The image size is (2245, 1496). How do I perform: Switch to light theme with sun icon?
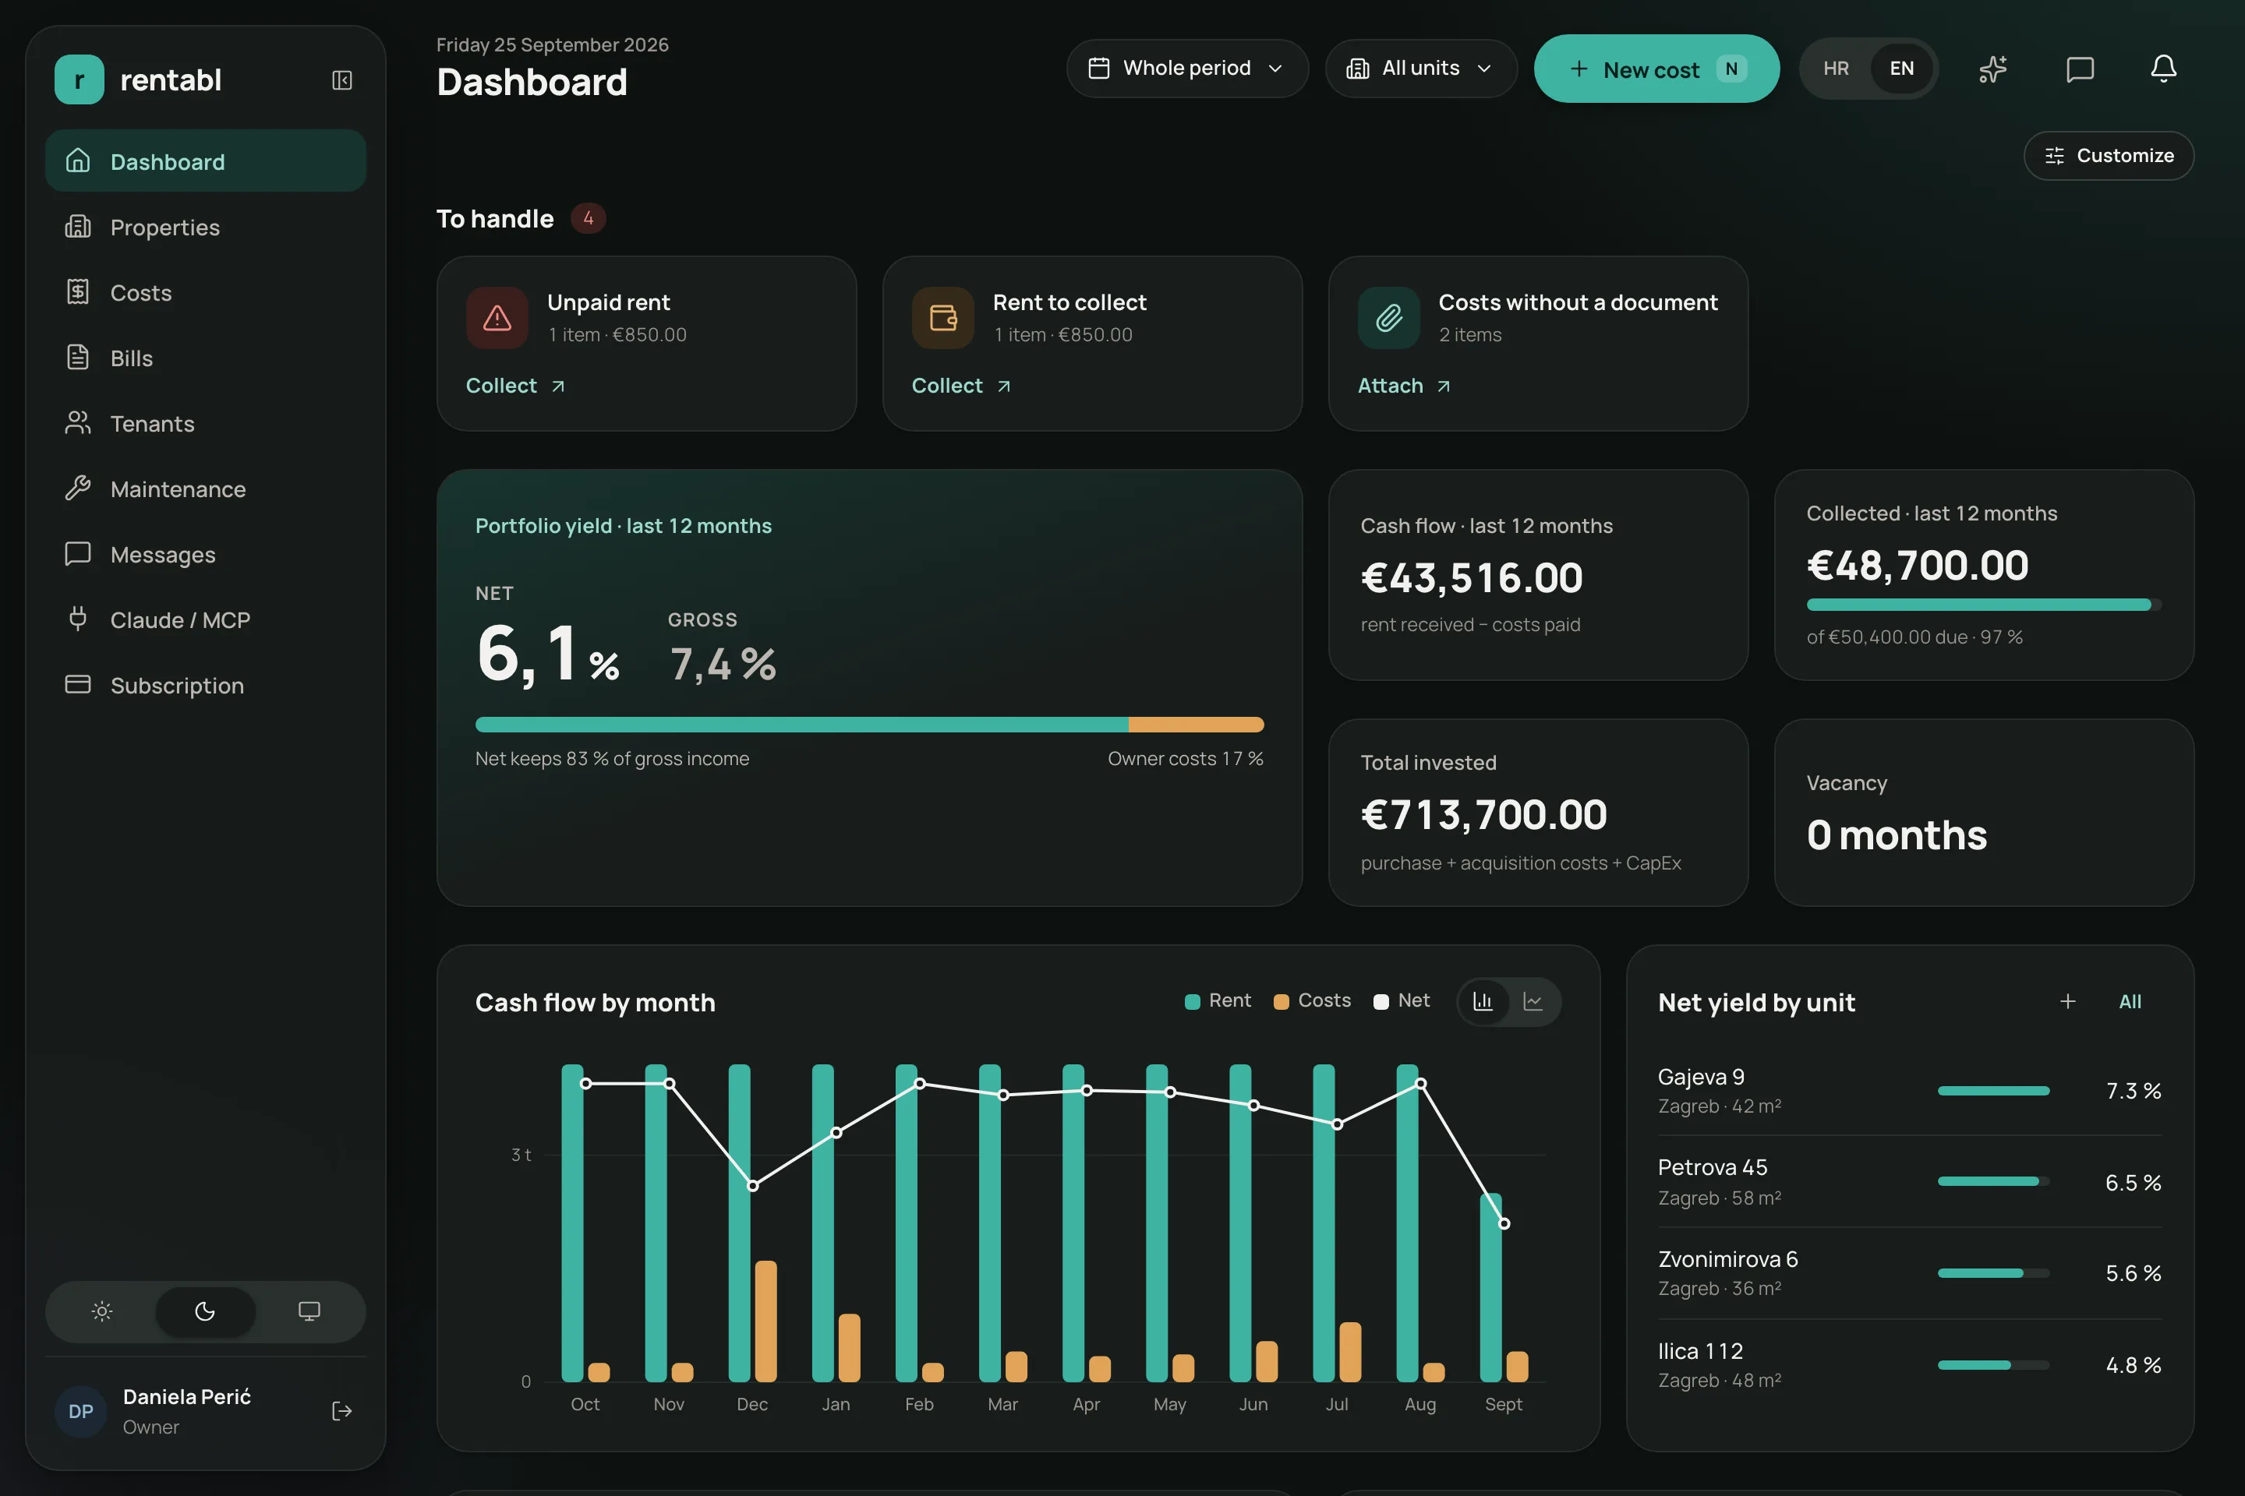tap(102, 1311)
